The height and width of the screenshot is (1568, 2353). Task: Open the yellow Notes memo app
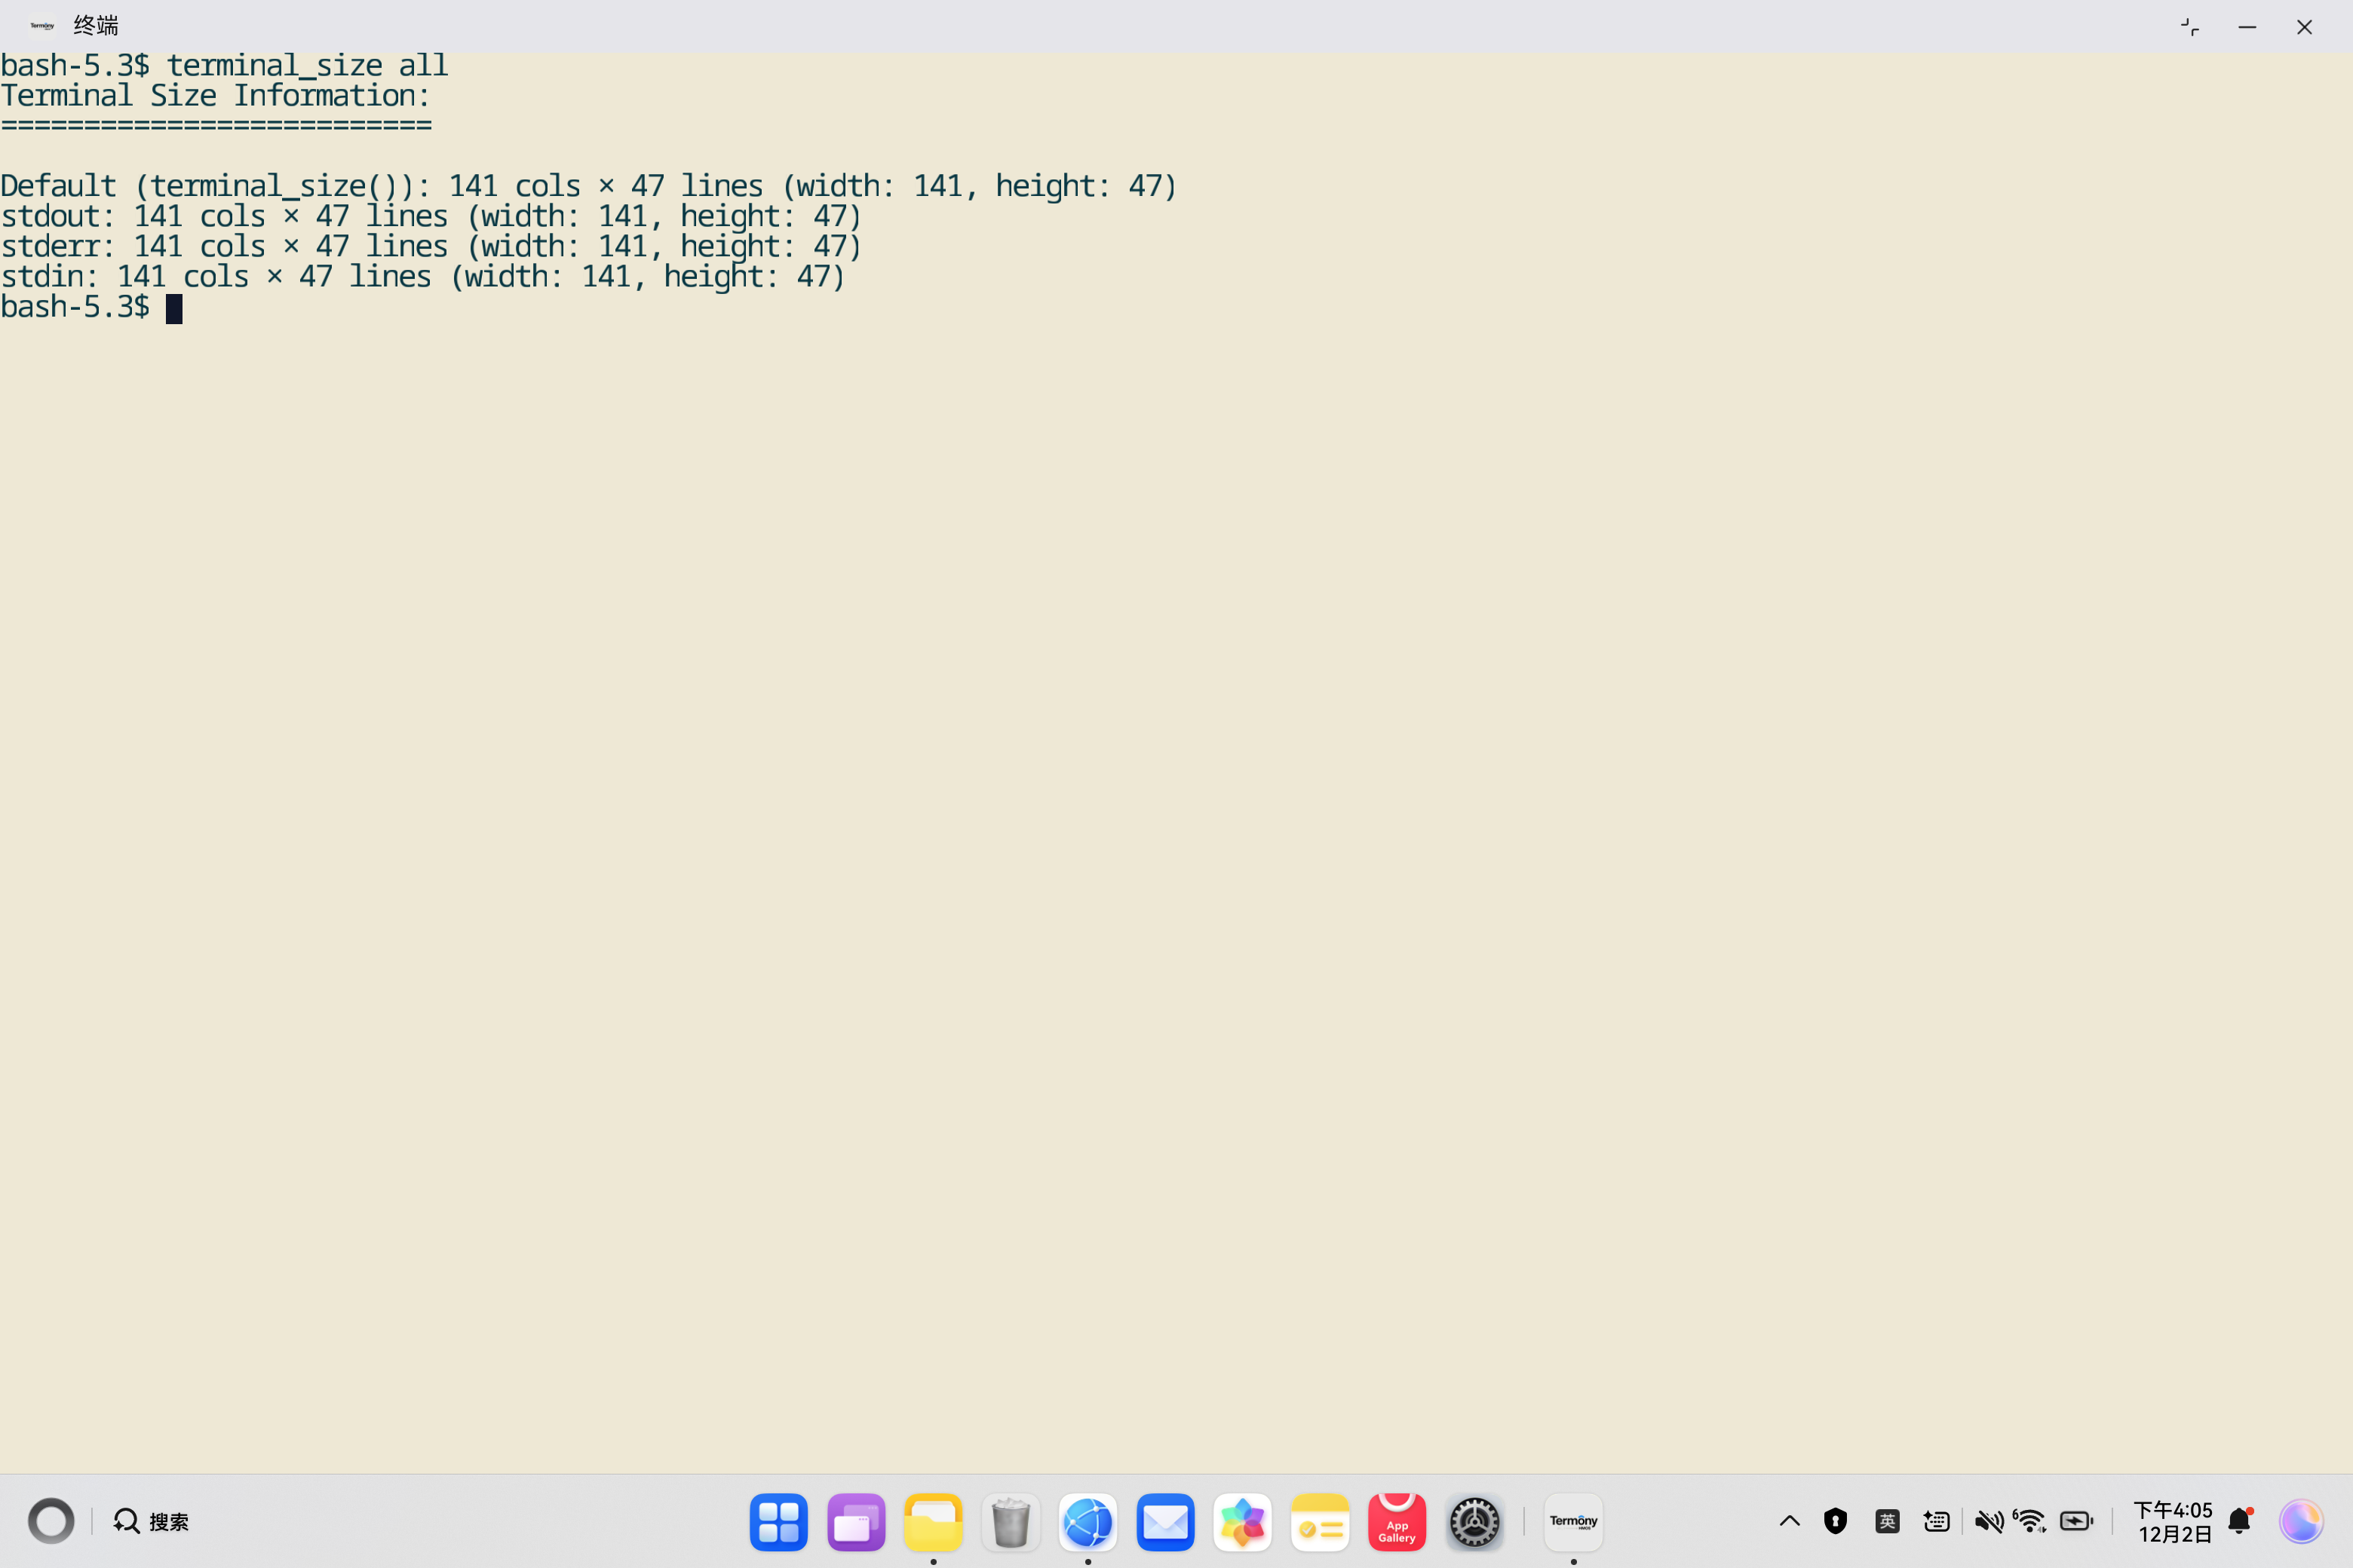point(1320,1521)
